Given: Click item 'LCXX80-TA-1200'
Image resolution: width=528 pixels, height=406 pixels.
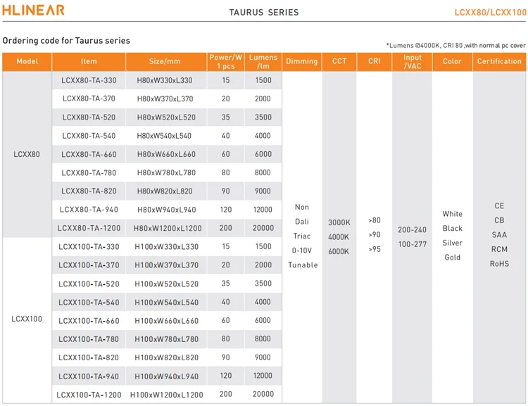Looking at the screenshot, I should (x=89, y=228).
